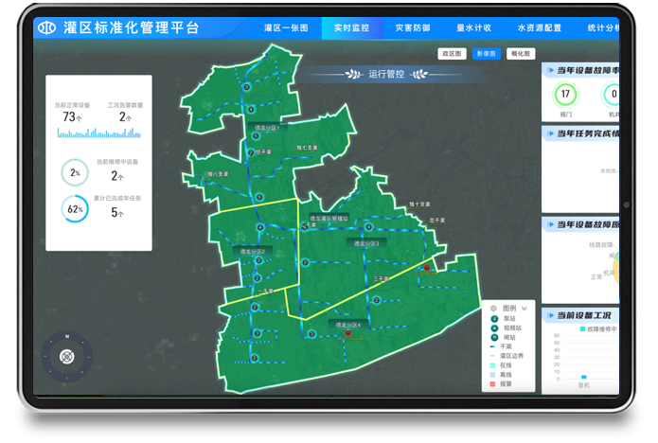Click the 闸站 gate station legend icon
658x443 pixels.
[x=493, y=337]
